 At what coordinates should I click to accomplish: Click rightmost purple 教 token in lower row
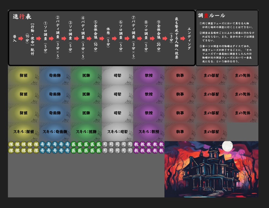(x=161, y=151)
